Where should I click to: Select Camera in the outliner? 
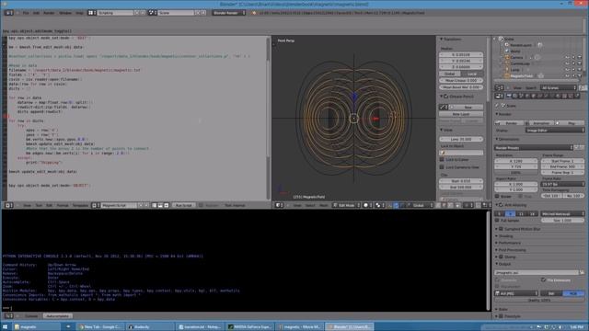[x=516, y=57]
